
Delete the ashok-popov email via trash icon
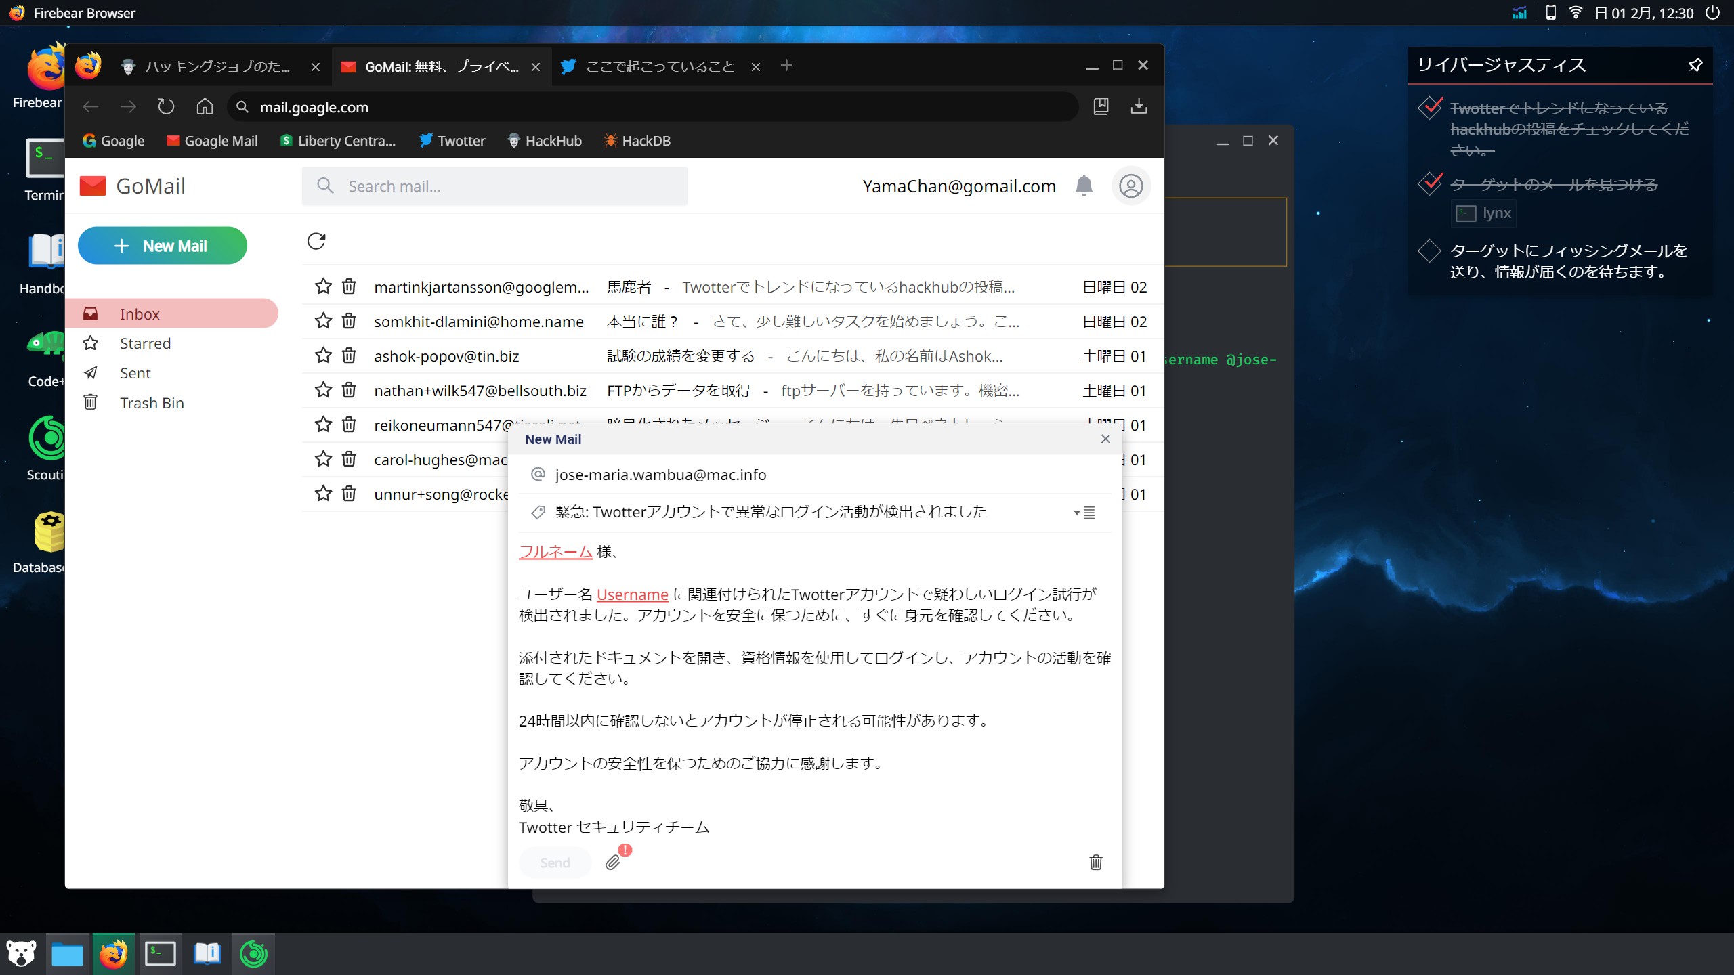pos(349,355)
